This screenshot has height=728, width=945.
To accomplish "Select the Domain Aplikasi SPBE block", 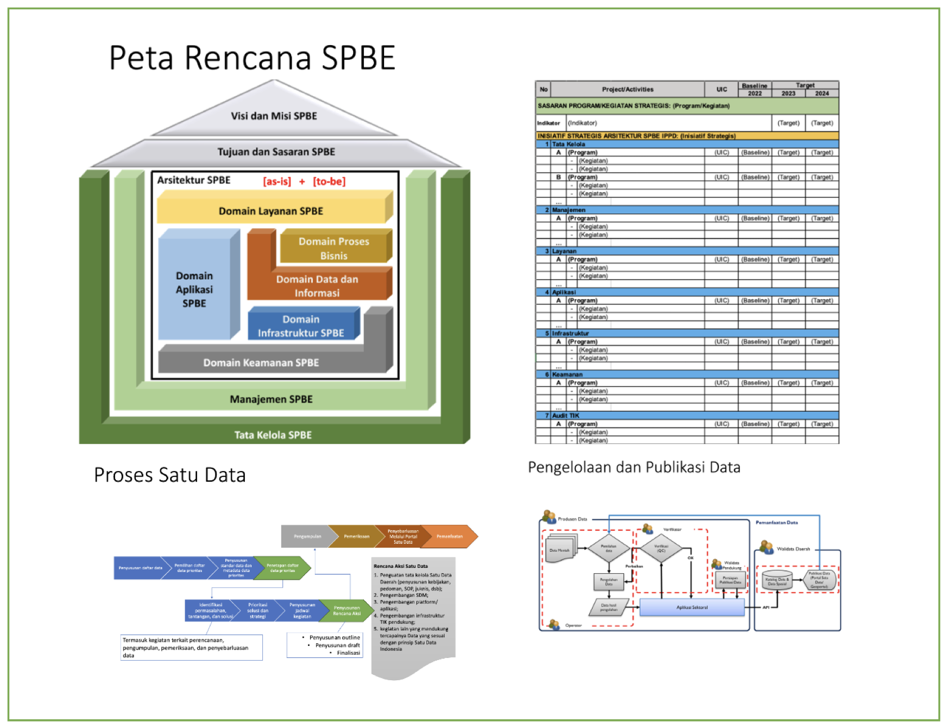I will [195, 289].
